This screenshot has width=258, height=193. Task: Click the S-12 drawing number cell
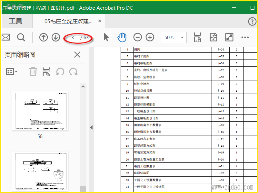pos(221,105)
